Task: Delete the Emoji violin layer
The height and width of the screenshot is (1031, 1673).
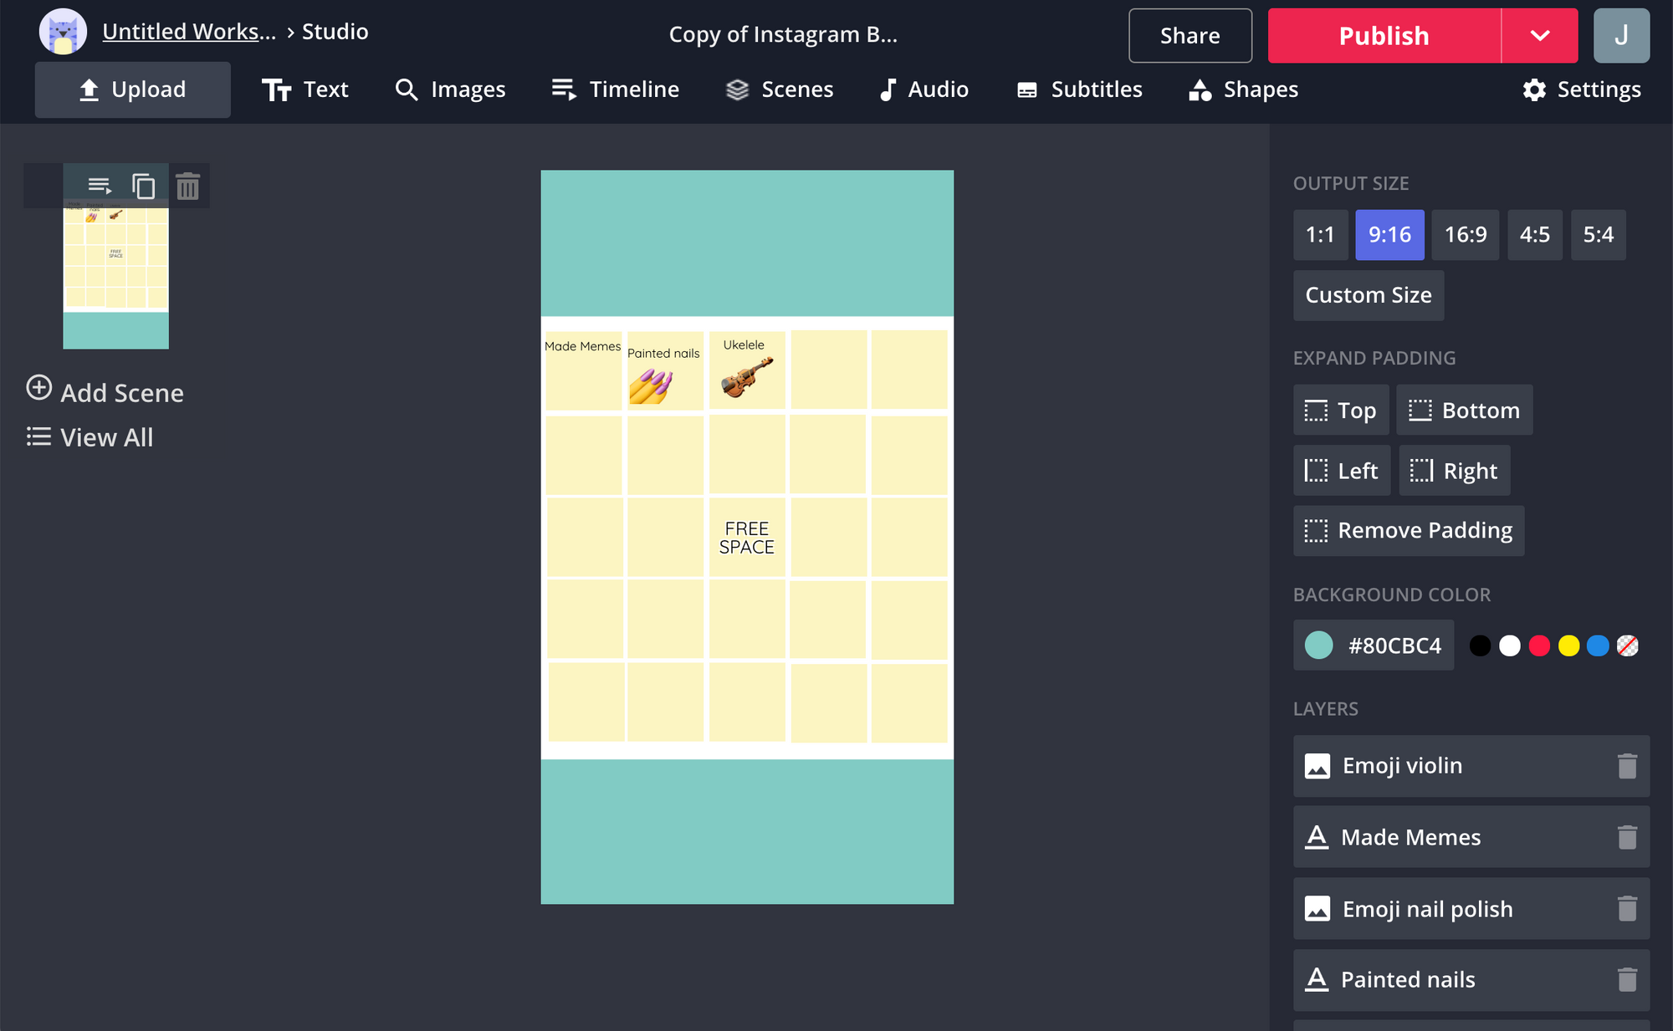Action: click(x=1626, y=766)
